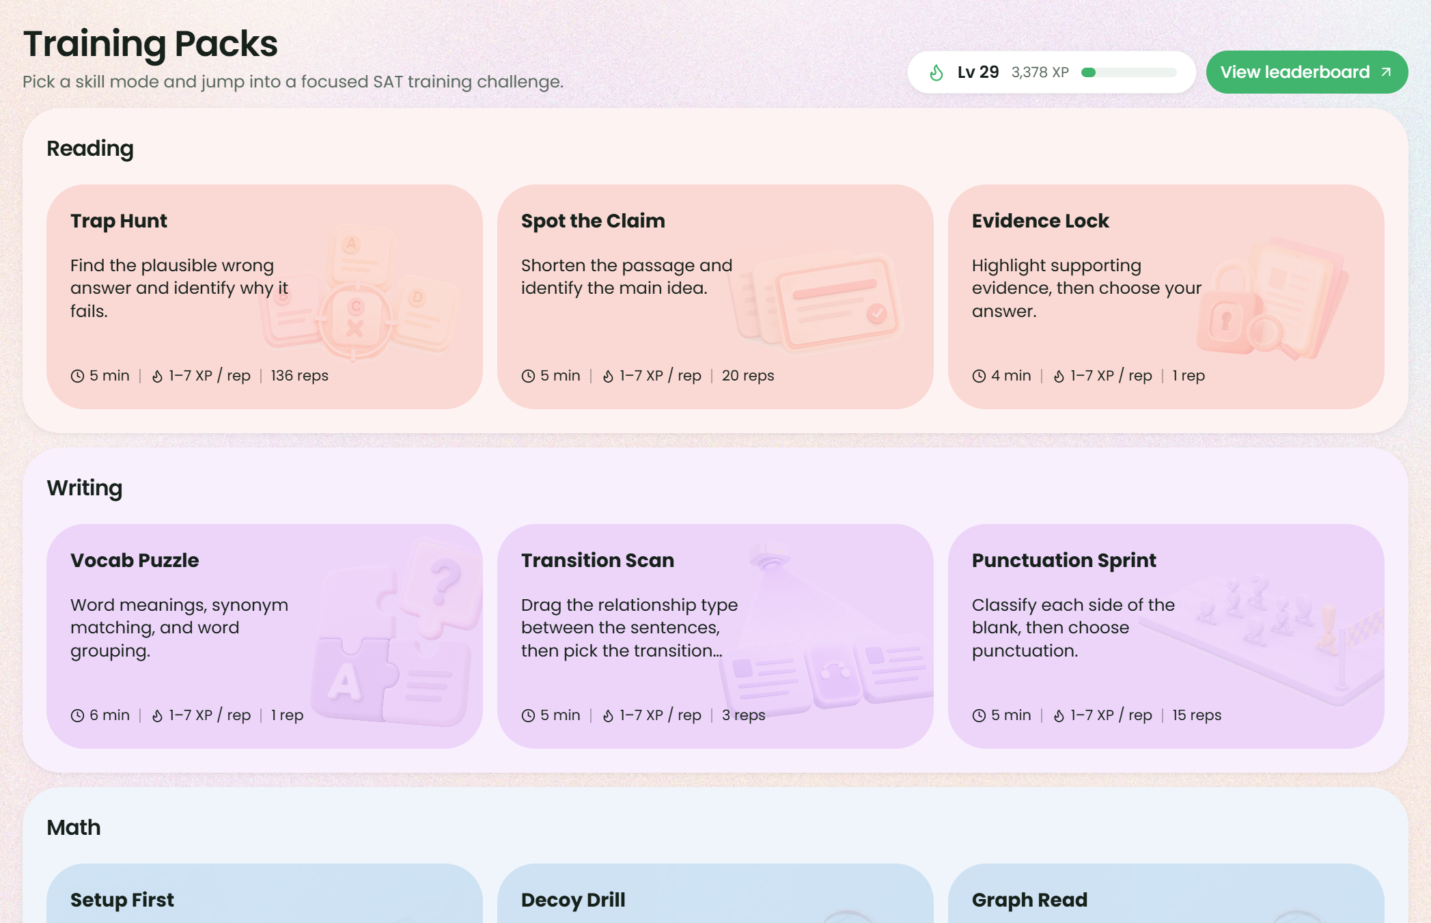Screen dimensions: 1431x923
Task: Click the 6 min duration on Vocab Puzzle
Action: point(109,715)
